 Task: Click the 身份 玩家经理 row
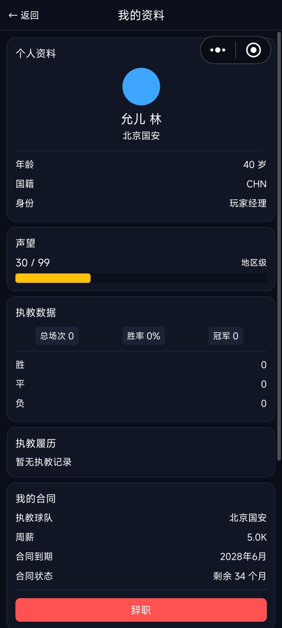tap(141, 203)
